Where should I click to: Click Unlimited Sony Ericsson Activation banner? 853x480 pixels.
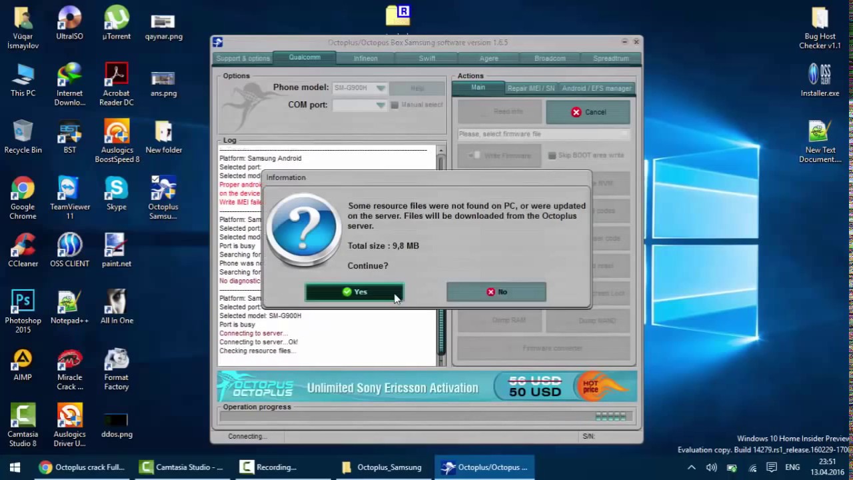point(426,387)
